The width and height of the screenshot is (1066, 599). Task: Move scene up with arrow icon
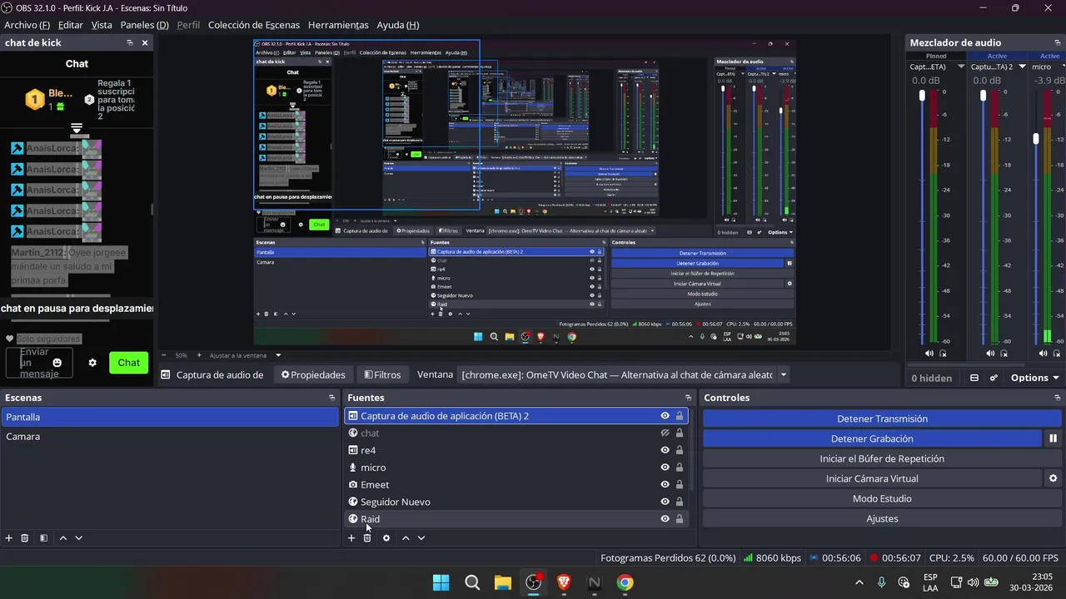(62, 538)
